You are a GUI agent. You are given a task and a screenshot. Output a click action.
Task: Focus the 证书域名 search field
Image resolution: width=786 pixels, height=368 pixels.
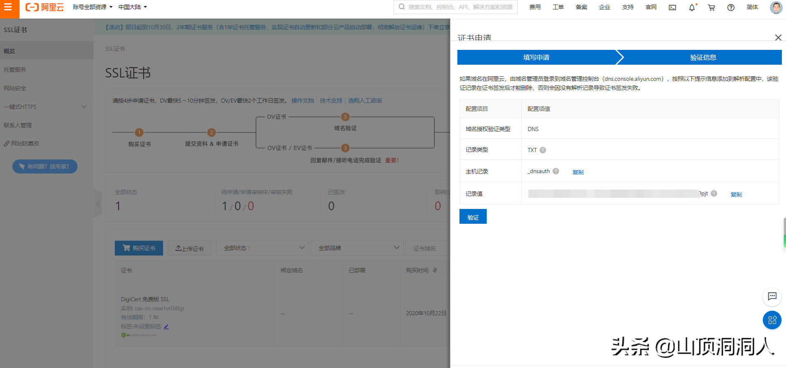click(x=428, y=248)
